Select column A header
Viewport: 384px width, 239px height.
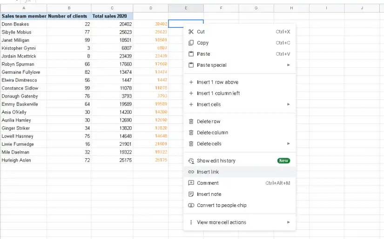coord(24,8)
